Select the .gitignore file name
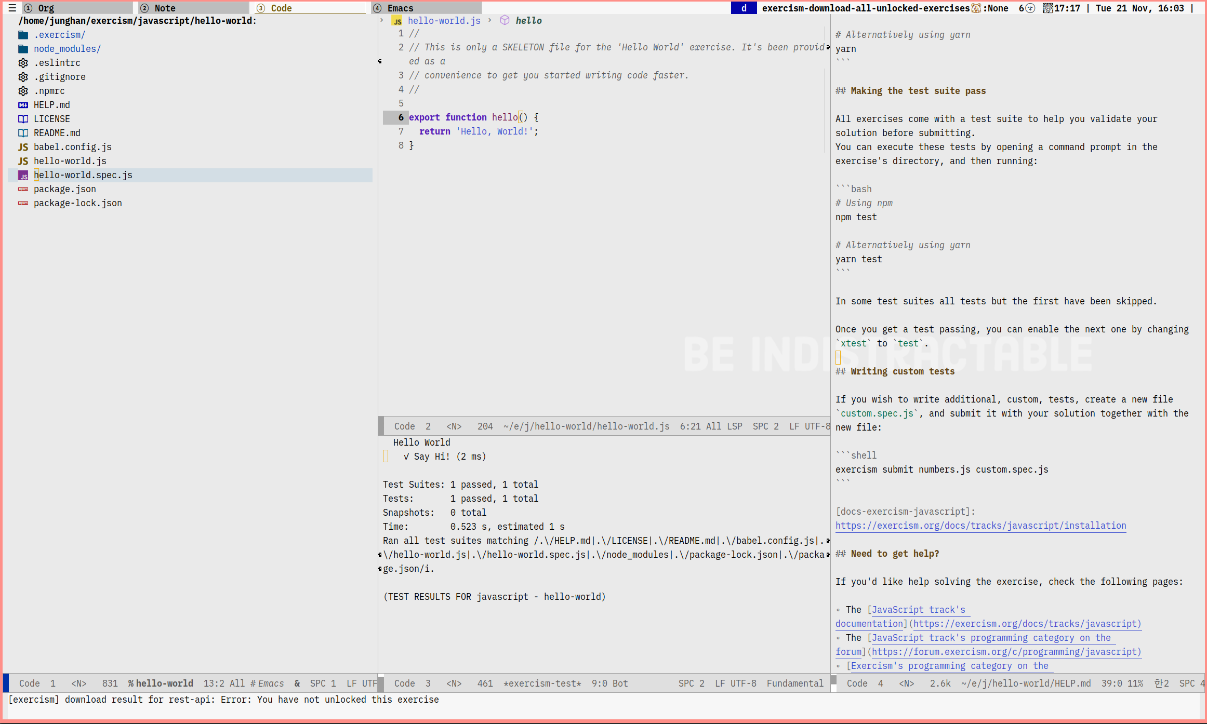The height and width of the screenshot is (724, 1207). 60,77
